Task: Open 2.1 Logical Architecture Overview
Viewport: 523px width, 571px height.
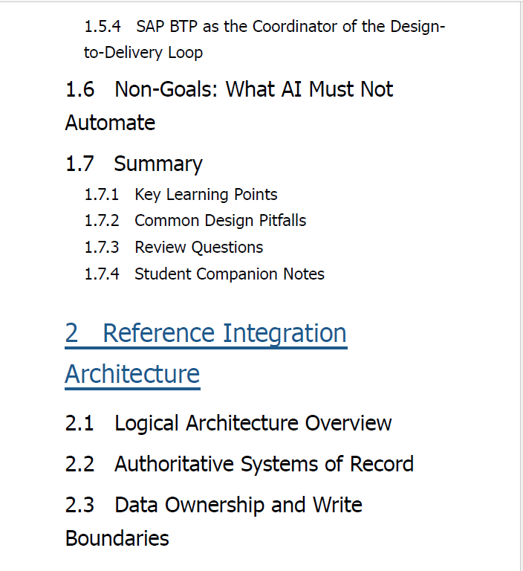Action: (229, 423)
